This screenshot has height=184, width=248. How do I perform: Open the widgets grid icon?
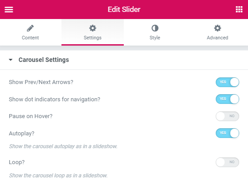click(x=239, y=9)
